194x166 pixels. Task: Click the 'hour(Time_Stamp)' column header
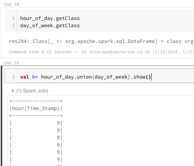[36, 108]
